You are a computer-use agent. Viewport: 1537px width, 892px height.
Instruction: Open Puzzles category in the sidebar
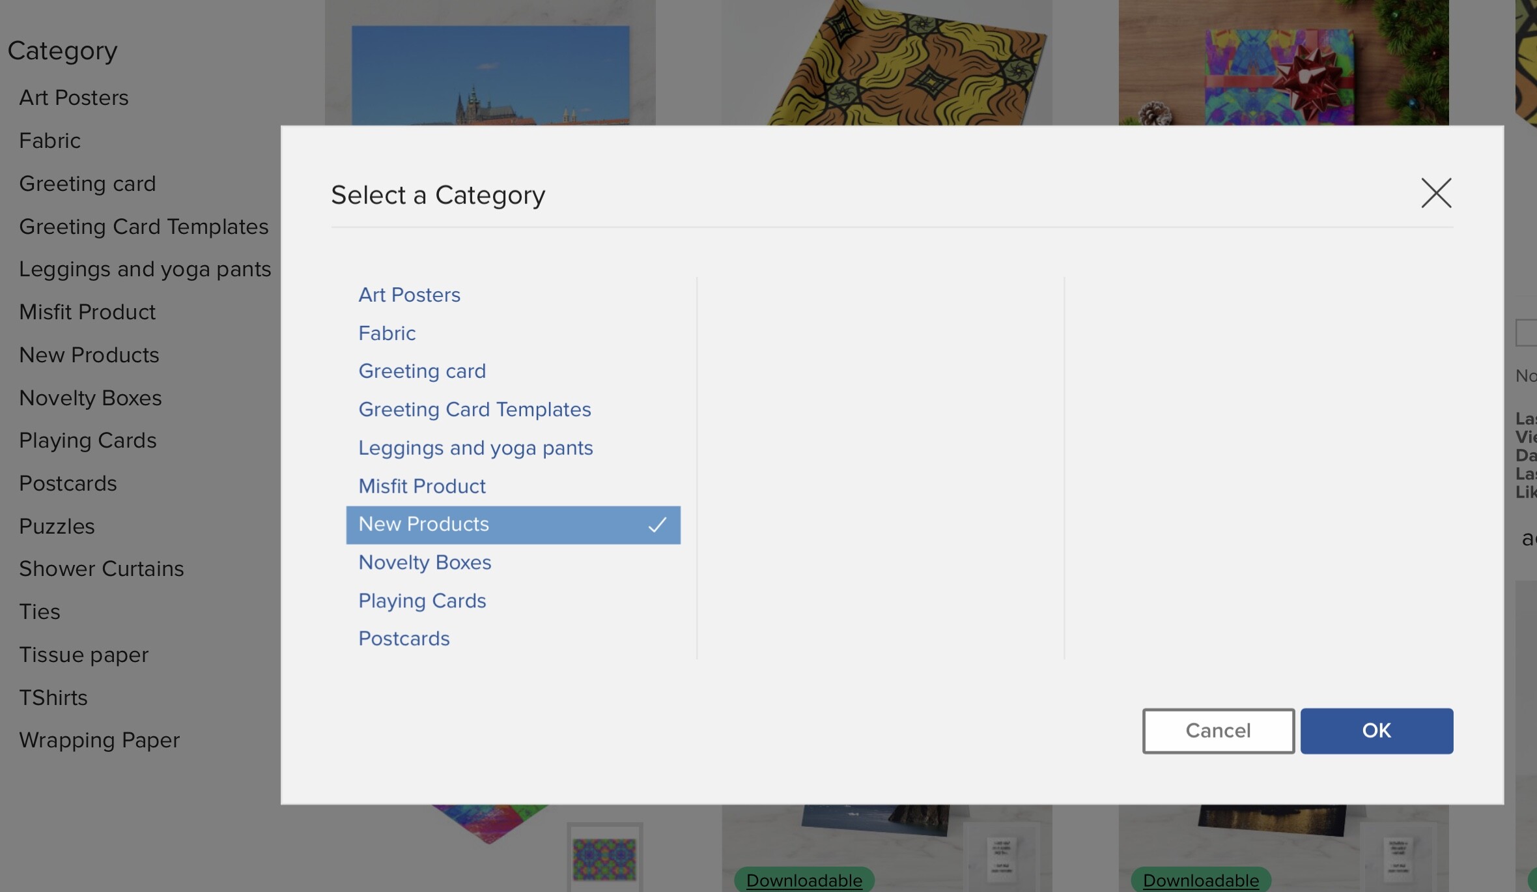pos(57,526)
